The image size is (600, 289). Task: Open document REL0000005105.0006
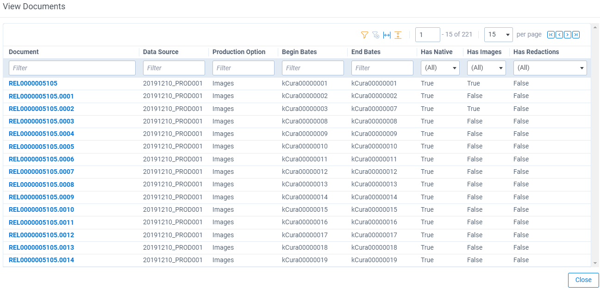point(41,159)
